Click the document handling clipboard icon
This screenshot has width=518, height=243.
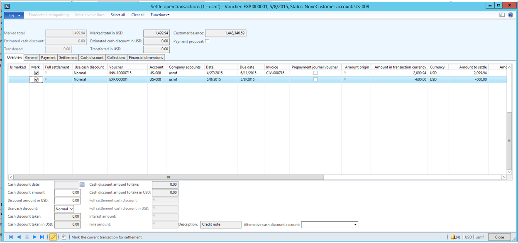click(x=64, y=237)
